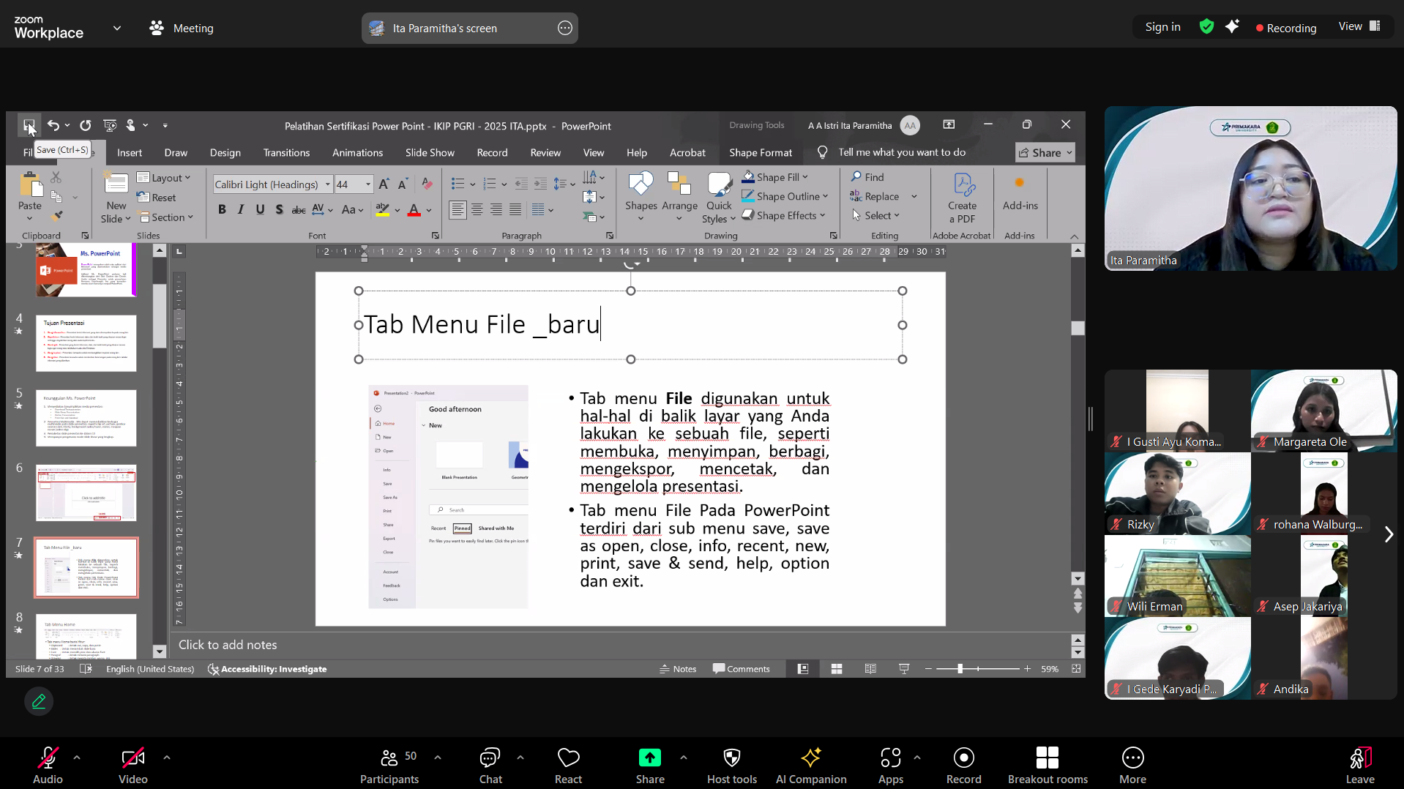Click the Save icon in Quick Access Toolbar
The height and width of the screenshot is (789, 1404).
tap(29, 125)
